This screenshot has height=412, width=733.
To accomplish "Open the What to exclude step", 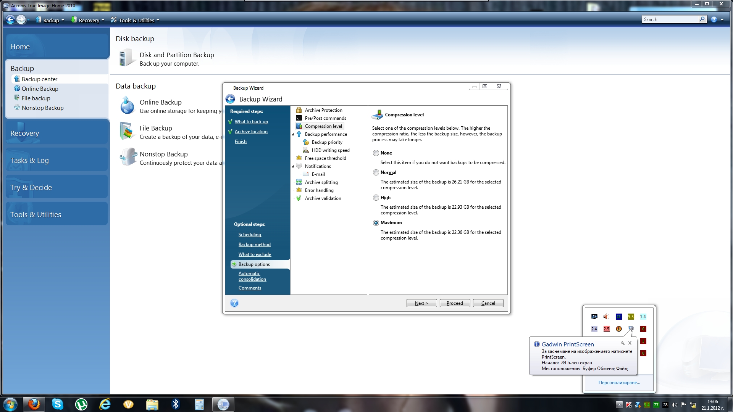I will tap(255, 254).
